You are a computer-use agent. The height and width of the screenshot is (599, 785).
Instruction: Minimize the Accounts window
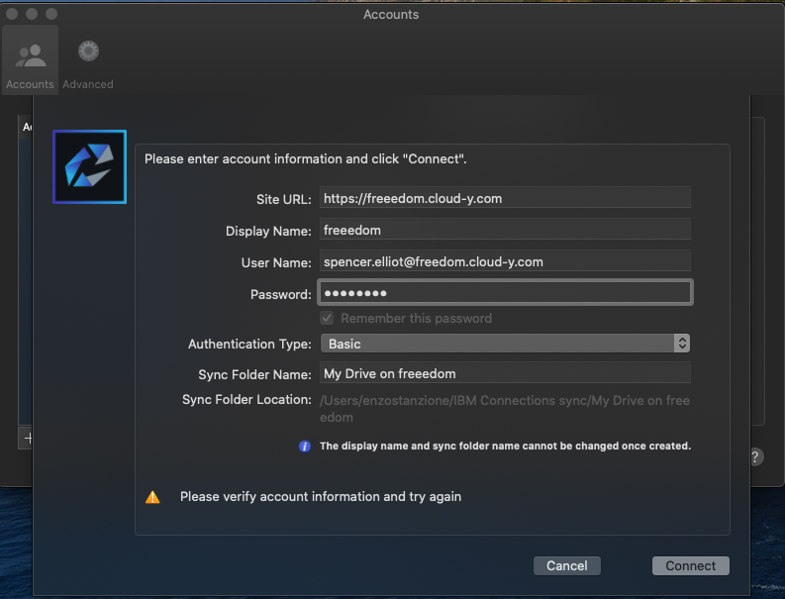32,14
